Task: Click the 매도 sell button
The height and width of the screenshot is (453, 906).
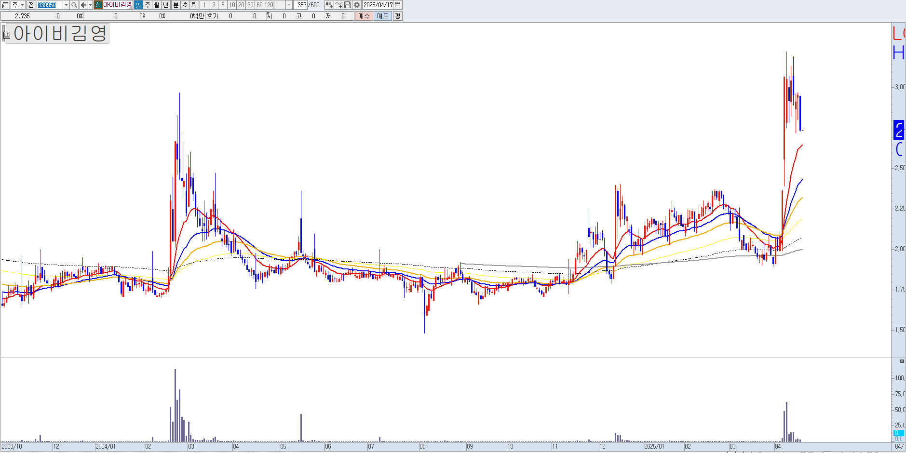Action: [x=383, y=16]
